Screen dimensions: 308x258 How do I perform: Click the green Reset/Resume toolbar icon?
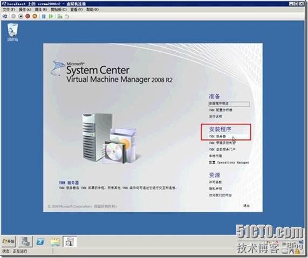pyautogui.click(x=51, y=16)
